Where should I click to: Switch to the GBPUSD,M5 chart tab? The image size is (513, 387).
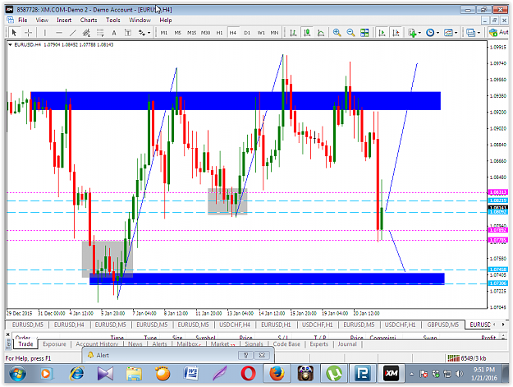point(442,325)
